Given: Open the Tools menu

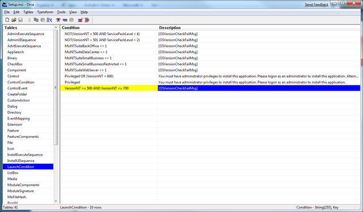Looking at the screenshot, I should [61, 12].
